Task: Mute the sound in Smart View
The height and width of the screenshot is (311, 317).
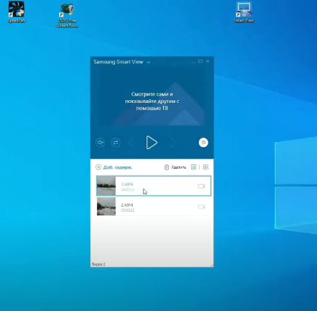Action: click(101, 142)
